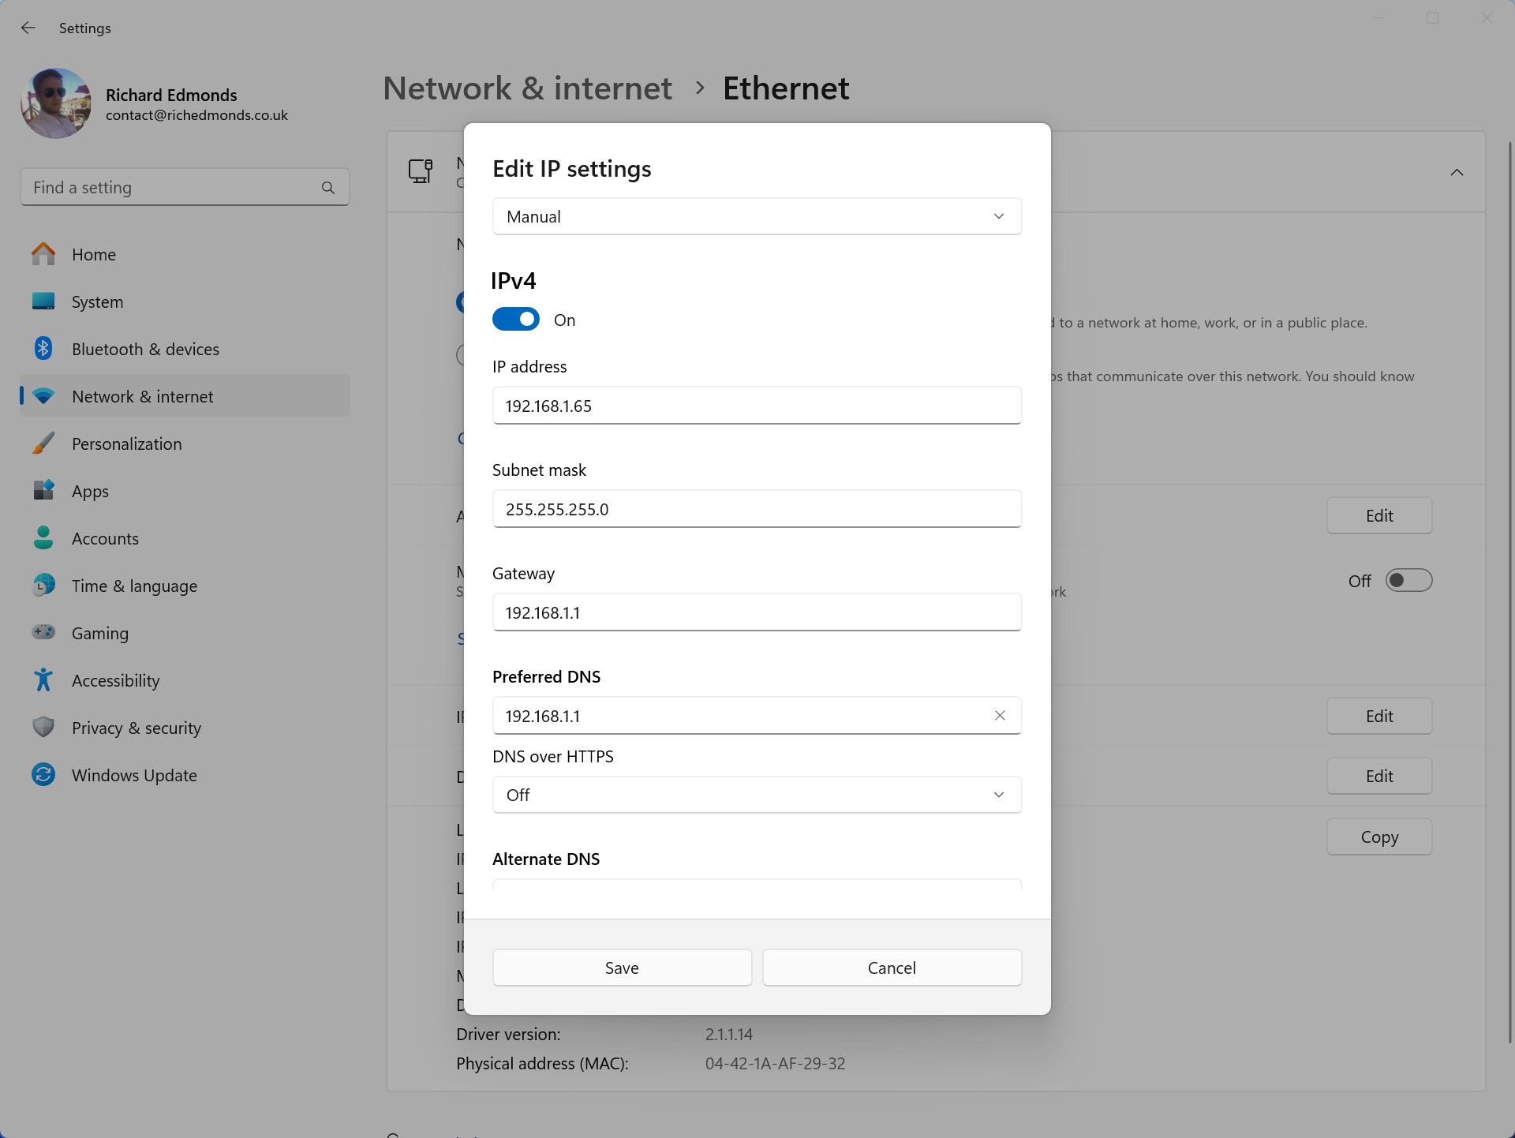This screenshot has height=1138, width=1515.
Task: Click the Cancel button
Action: tap(892, 967)
